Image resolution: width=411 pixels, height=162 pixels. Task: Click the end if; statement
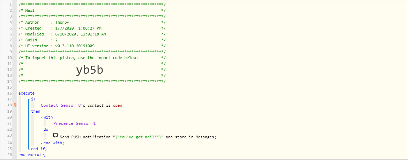coord(39,149)
